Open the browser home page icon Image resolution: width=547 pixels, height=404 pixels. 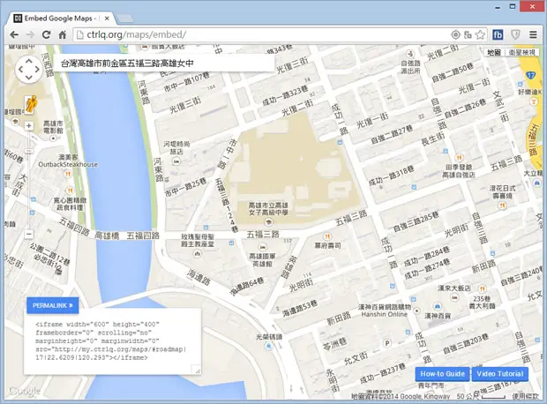point(62,34)
